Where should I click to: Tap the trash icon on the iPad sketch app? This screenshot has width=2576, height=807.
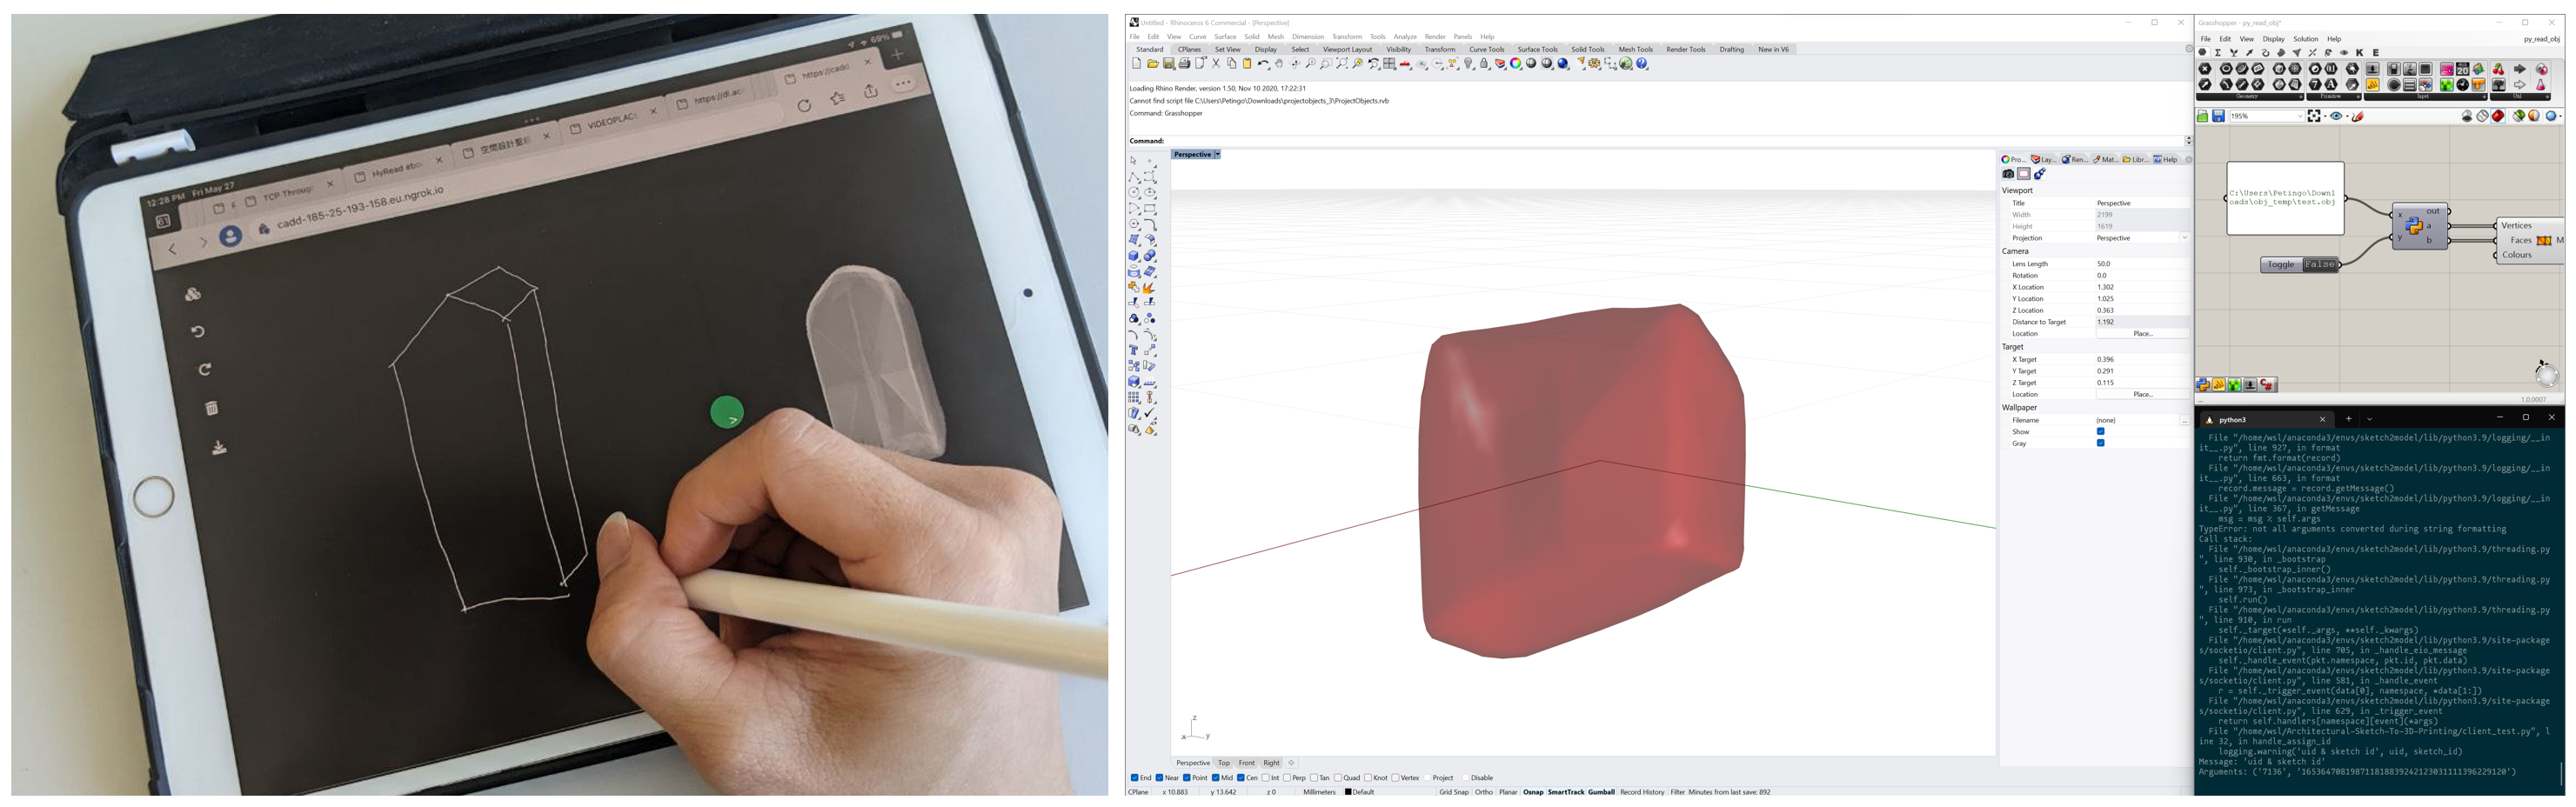click(x=211, y=408)
